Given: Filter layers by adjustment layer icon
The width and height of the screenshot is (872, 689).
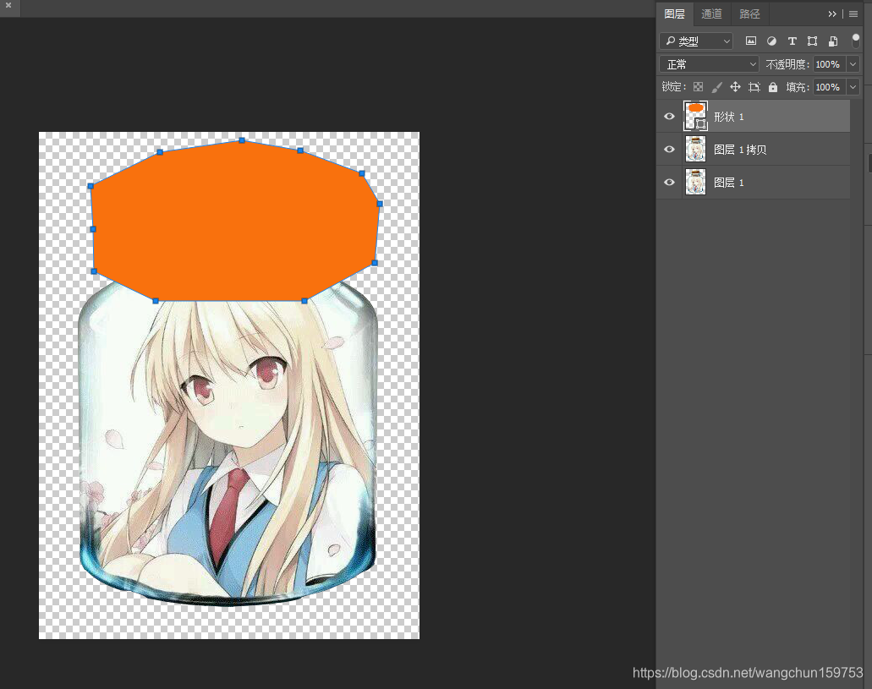Looking at the screenshot, I should pos(771,41).
